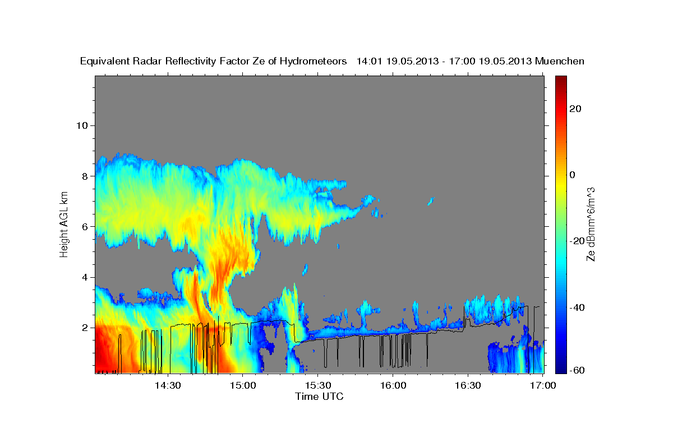Click the 'Time UTC' axis label
The width and height of the screenshot is (673, 448).
319,396
